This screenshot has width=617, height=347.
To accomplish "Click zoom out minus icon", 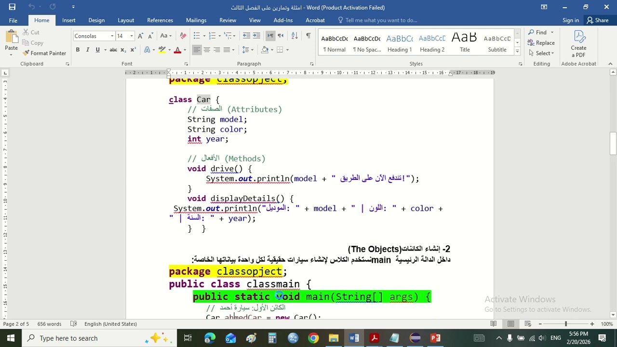I will point(540,324).
